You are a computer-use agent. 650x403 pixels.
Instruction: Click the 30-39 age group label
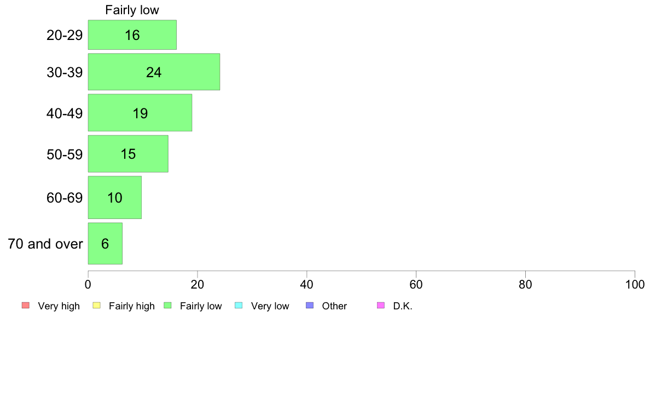[x=65, y=73]
